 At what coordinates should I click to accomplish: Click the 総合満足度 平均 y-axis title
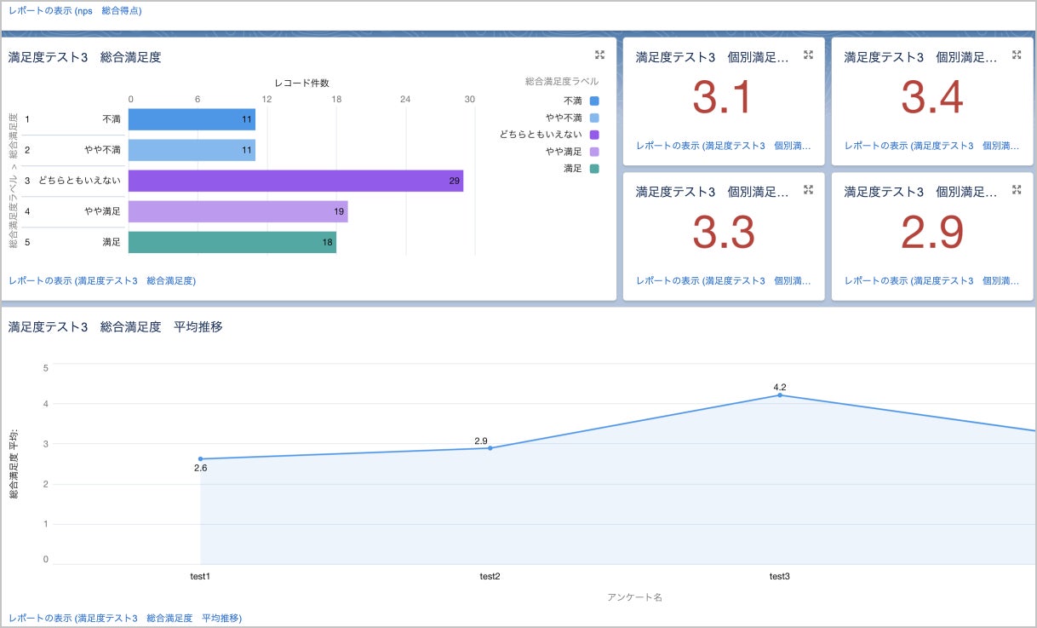click(14, 464)
